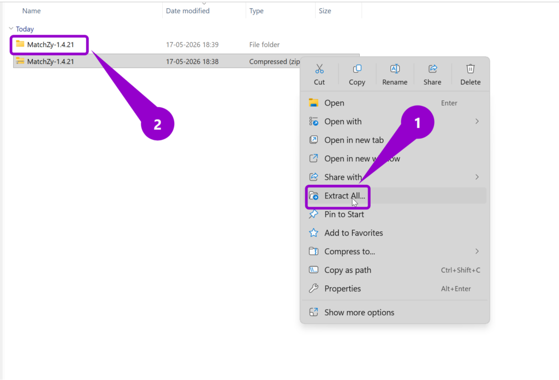Click the Delete trash icon
Viewport: 559px width, 380px height.
click(x=470, y=68)
